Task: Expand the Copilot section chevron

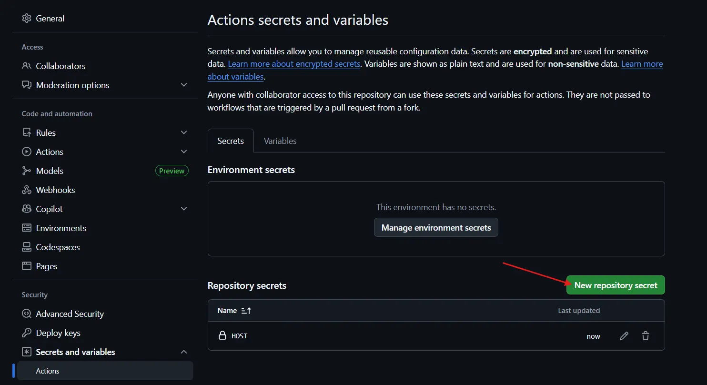Action: pos(184,209)
